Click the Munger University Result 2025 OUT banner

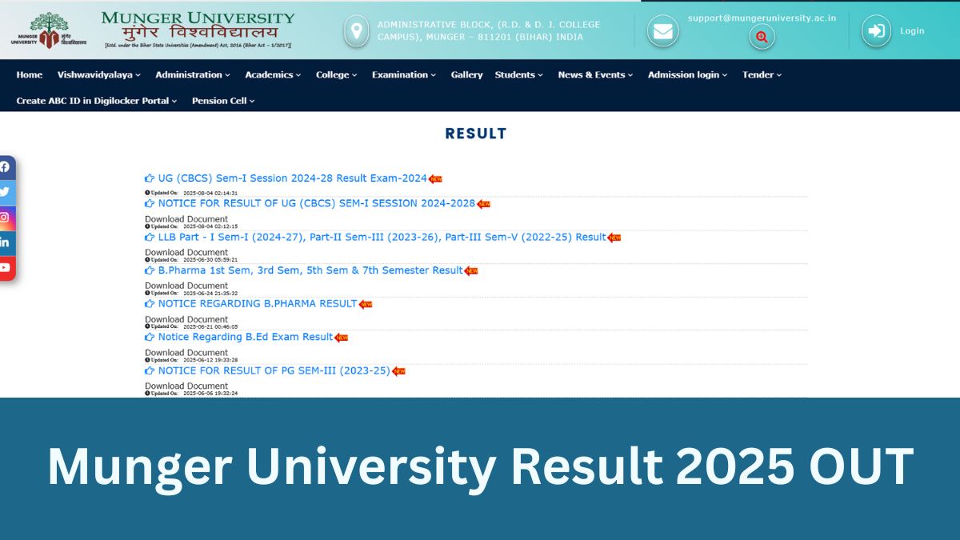pos(480,468)
